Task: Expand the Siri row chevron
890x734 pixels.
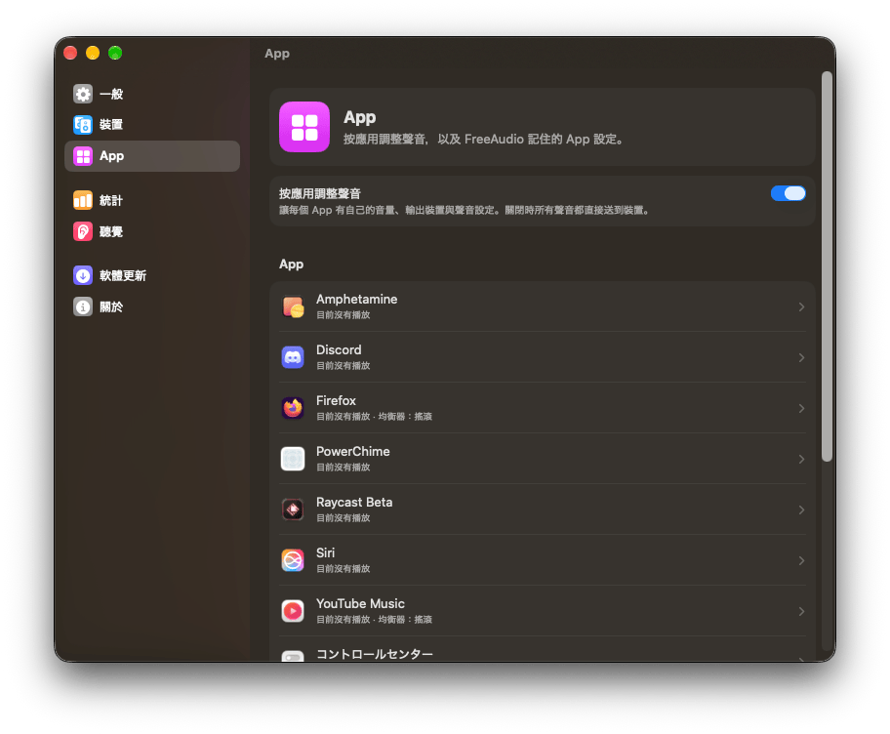Action: (x=801, y=560)
